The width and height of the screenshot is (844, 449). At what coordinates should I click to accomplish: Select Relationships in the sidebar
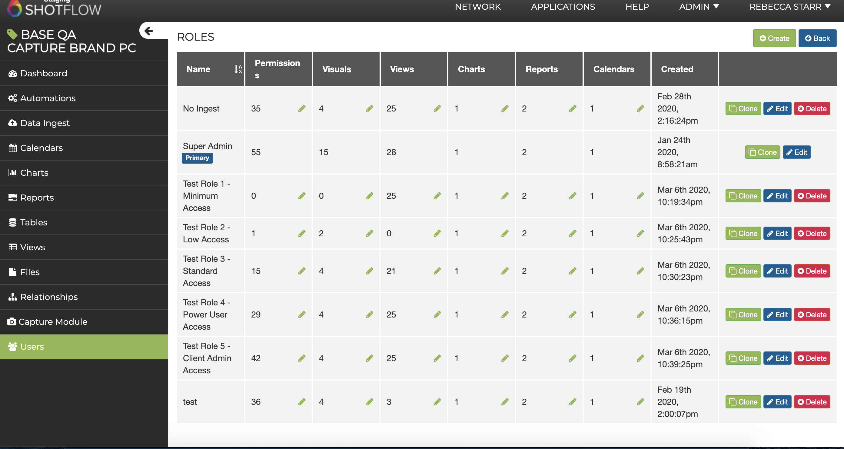tap(49, 297)
